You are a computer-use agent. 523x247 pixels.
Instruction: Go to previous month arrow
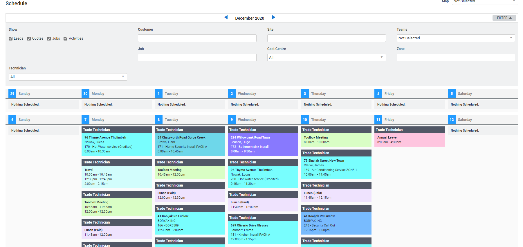point(226,17)
